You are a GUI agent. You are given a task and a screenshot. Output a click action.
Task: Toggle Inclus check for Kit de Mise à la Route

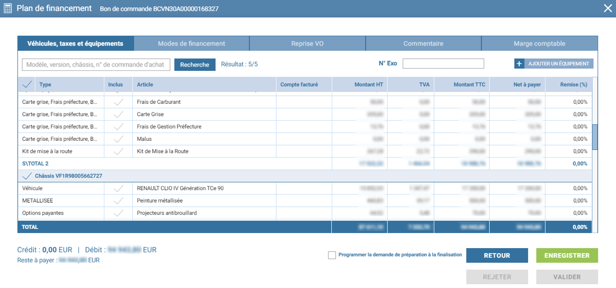[118, 151]
